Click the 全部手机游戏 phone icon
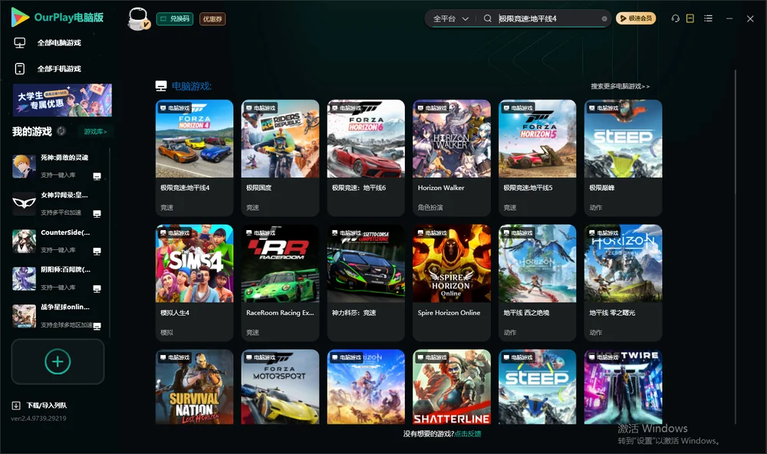The image size is (767, 454). tap(20, 68)
